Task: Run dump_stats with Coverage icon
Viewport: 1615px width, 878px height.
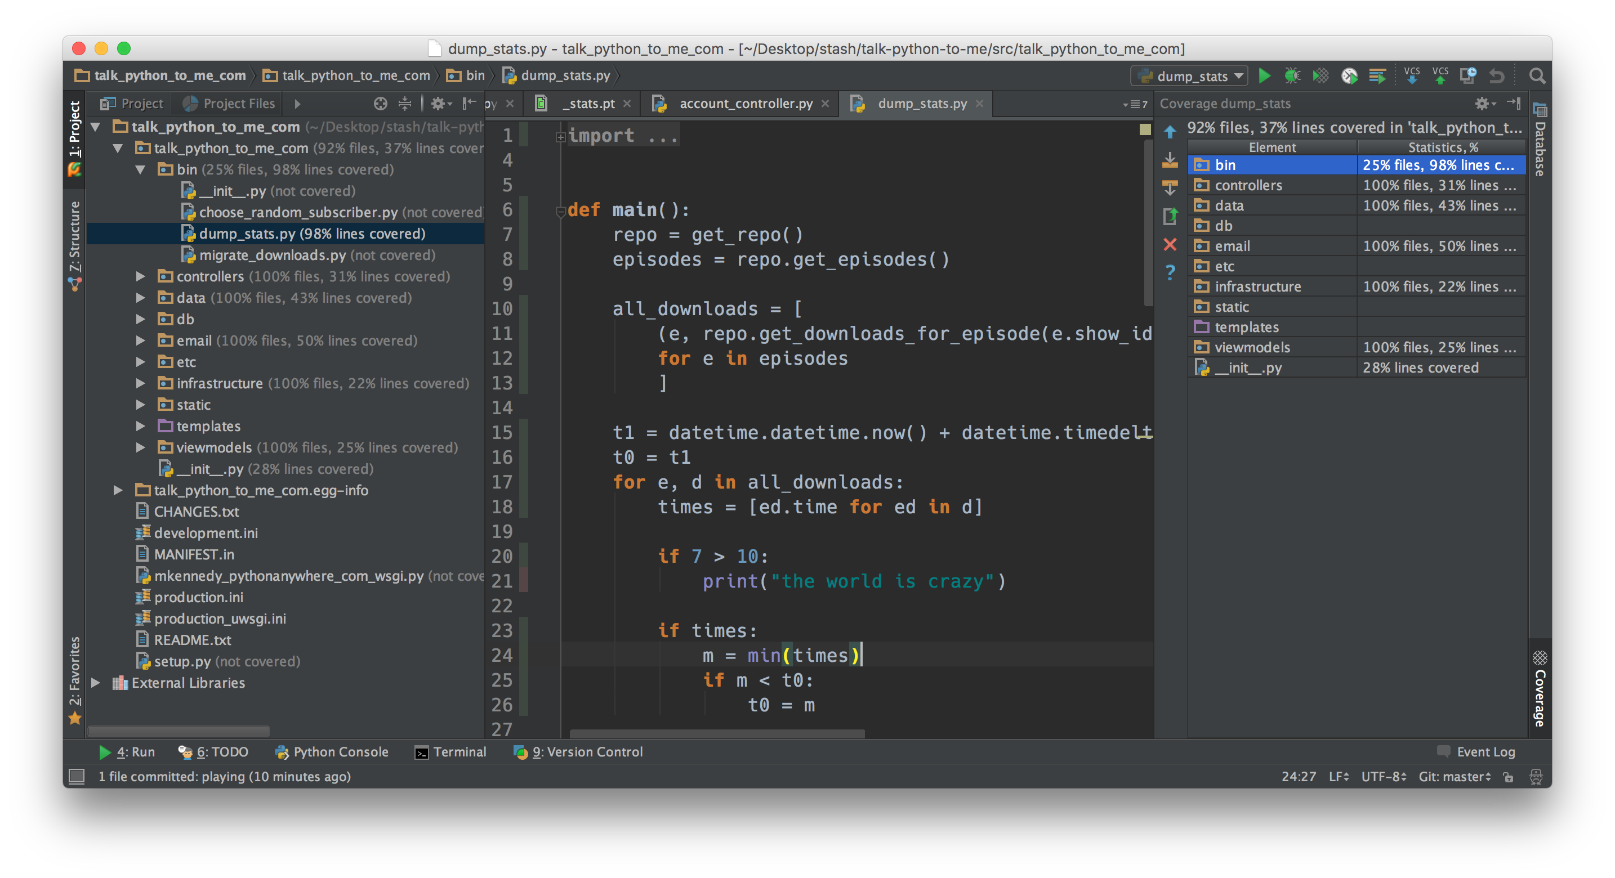Action: coord(1320,76)
